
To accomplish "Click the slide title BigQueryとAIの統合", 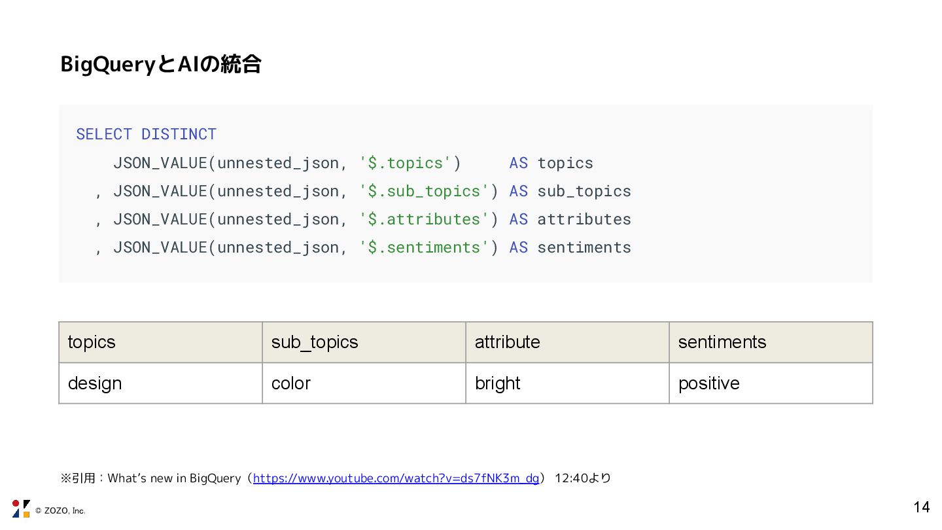I will (x=161, y=64).
